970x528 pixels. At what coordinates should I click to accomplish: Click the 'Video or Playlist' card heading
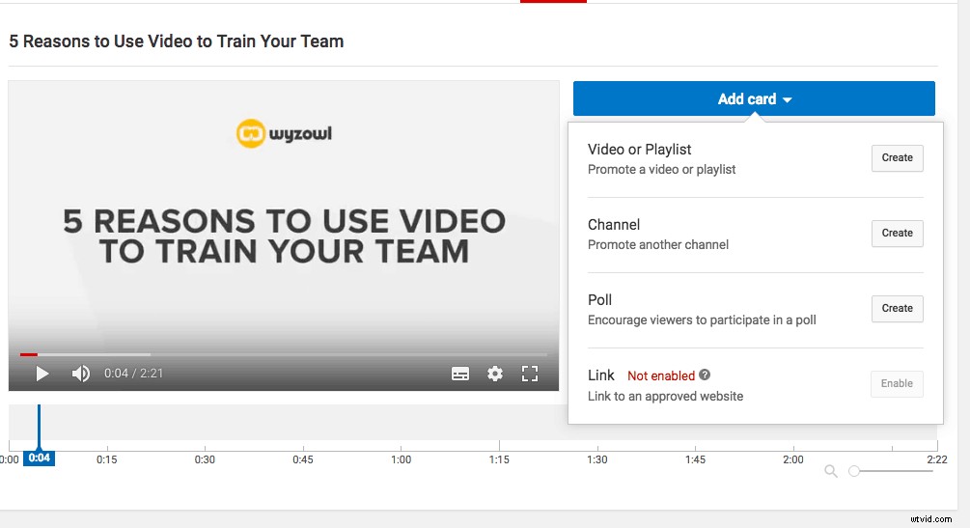pos(639,150)
